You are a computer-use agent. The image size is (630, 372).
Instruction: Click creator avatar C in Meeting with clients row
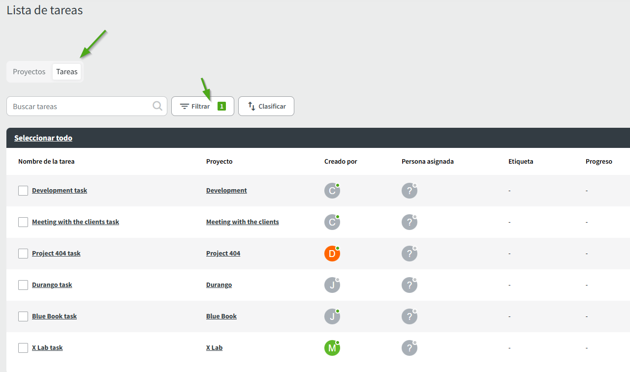pyautogui.click(x=332, y=222)
